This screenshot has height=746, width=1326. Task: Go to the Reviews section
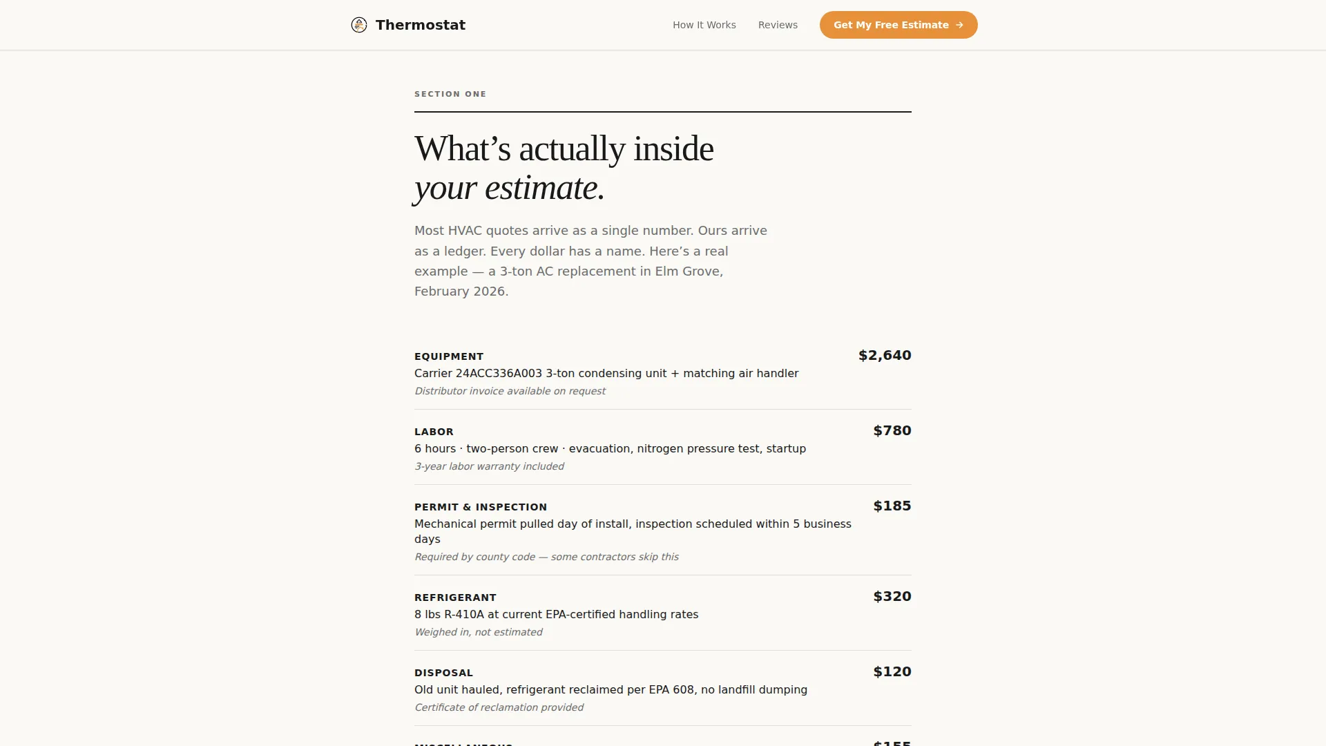click(x=778, y=25)
